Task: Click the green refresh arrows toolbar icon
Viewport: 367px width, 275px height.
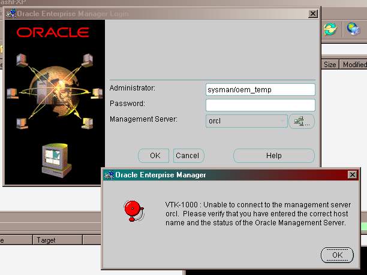Action: pos(330,29)
